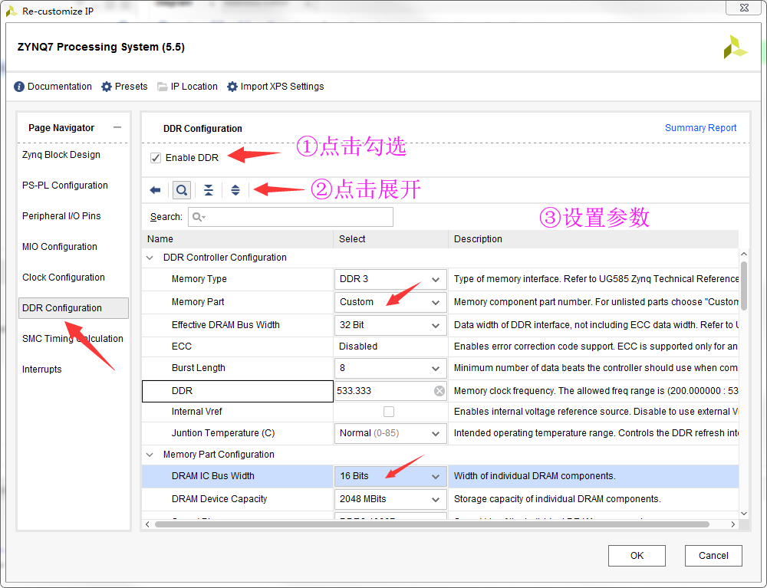Toggle the search magnifier toolbar icon
The height and width of the screenshot is (588, 767).
pos(182,190)
